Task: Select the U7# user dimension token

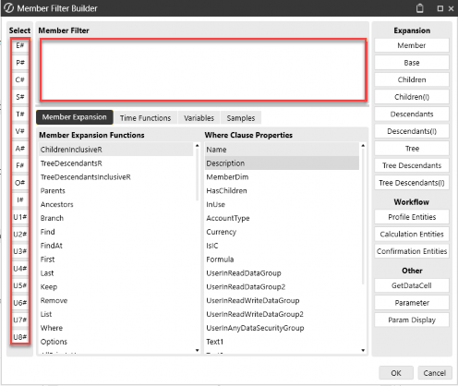Action: (20, 320)
